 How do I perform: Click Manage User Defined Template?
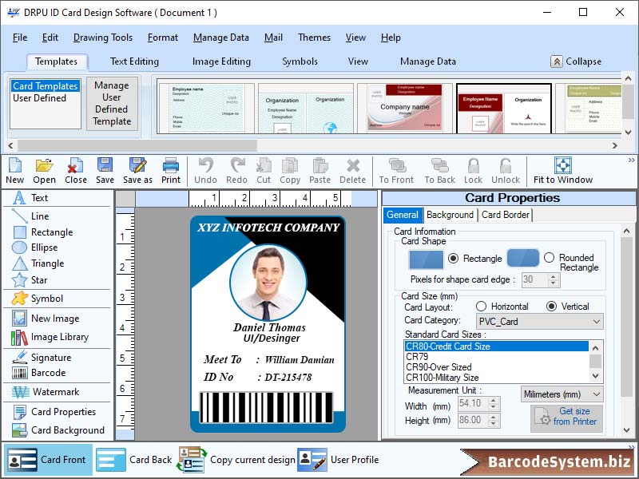[112, 105]
